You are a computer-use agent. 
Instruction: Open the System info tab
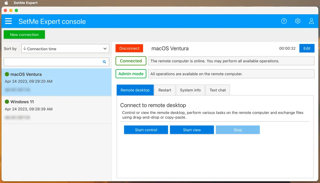pos(190,90)
